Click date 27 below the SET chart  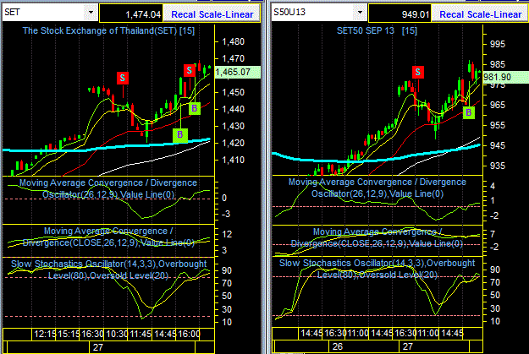tap(98, 347)
